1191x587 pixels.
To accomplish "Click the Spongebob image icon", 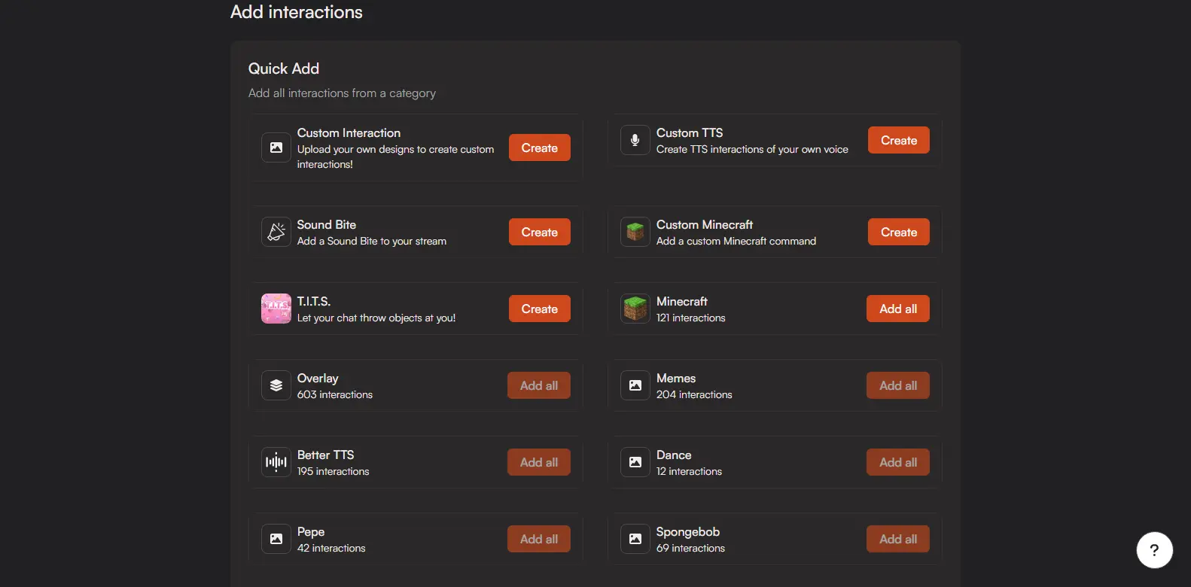I will [635, 539].
